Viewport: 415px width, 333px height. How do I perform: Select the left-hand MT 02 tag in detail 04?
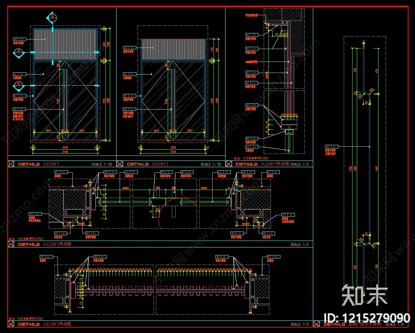pos(61,233)
